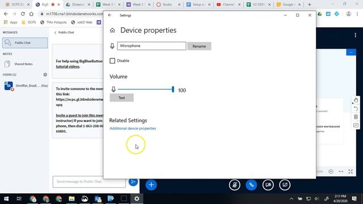Click the Test button under Volume

121,98
